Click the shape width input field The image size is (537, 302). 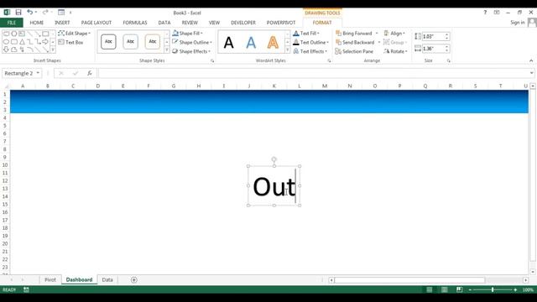(433, 49)
